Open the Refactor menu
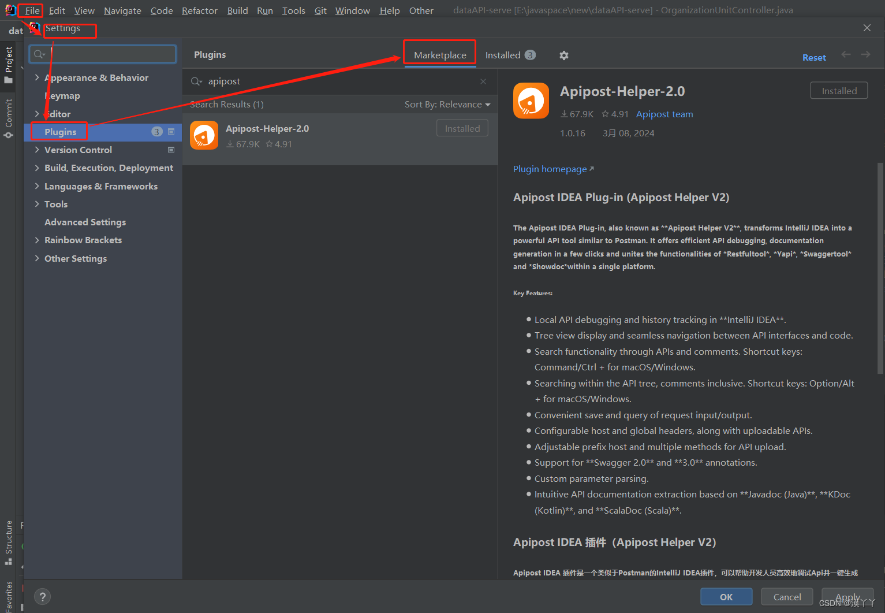The image size is (885, 613). click(x=200, y=10)
